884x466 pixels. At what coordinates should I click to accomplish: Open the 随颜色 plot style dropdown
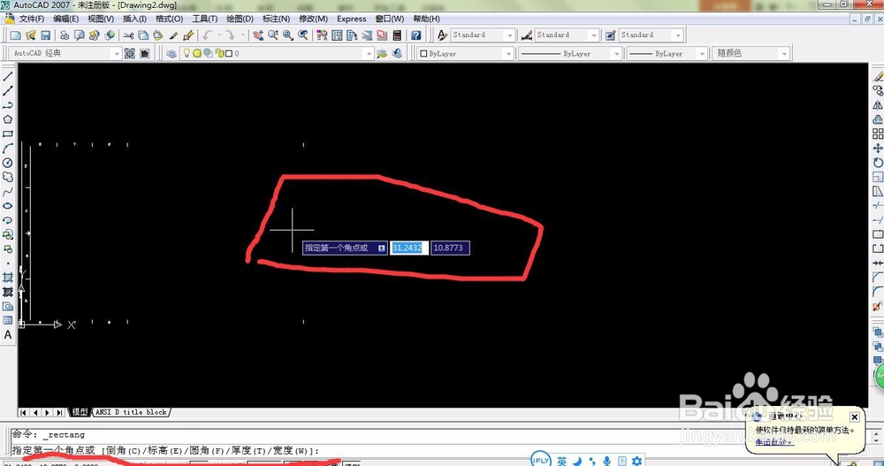[x=784, y=54]
